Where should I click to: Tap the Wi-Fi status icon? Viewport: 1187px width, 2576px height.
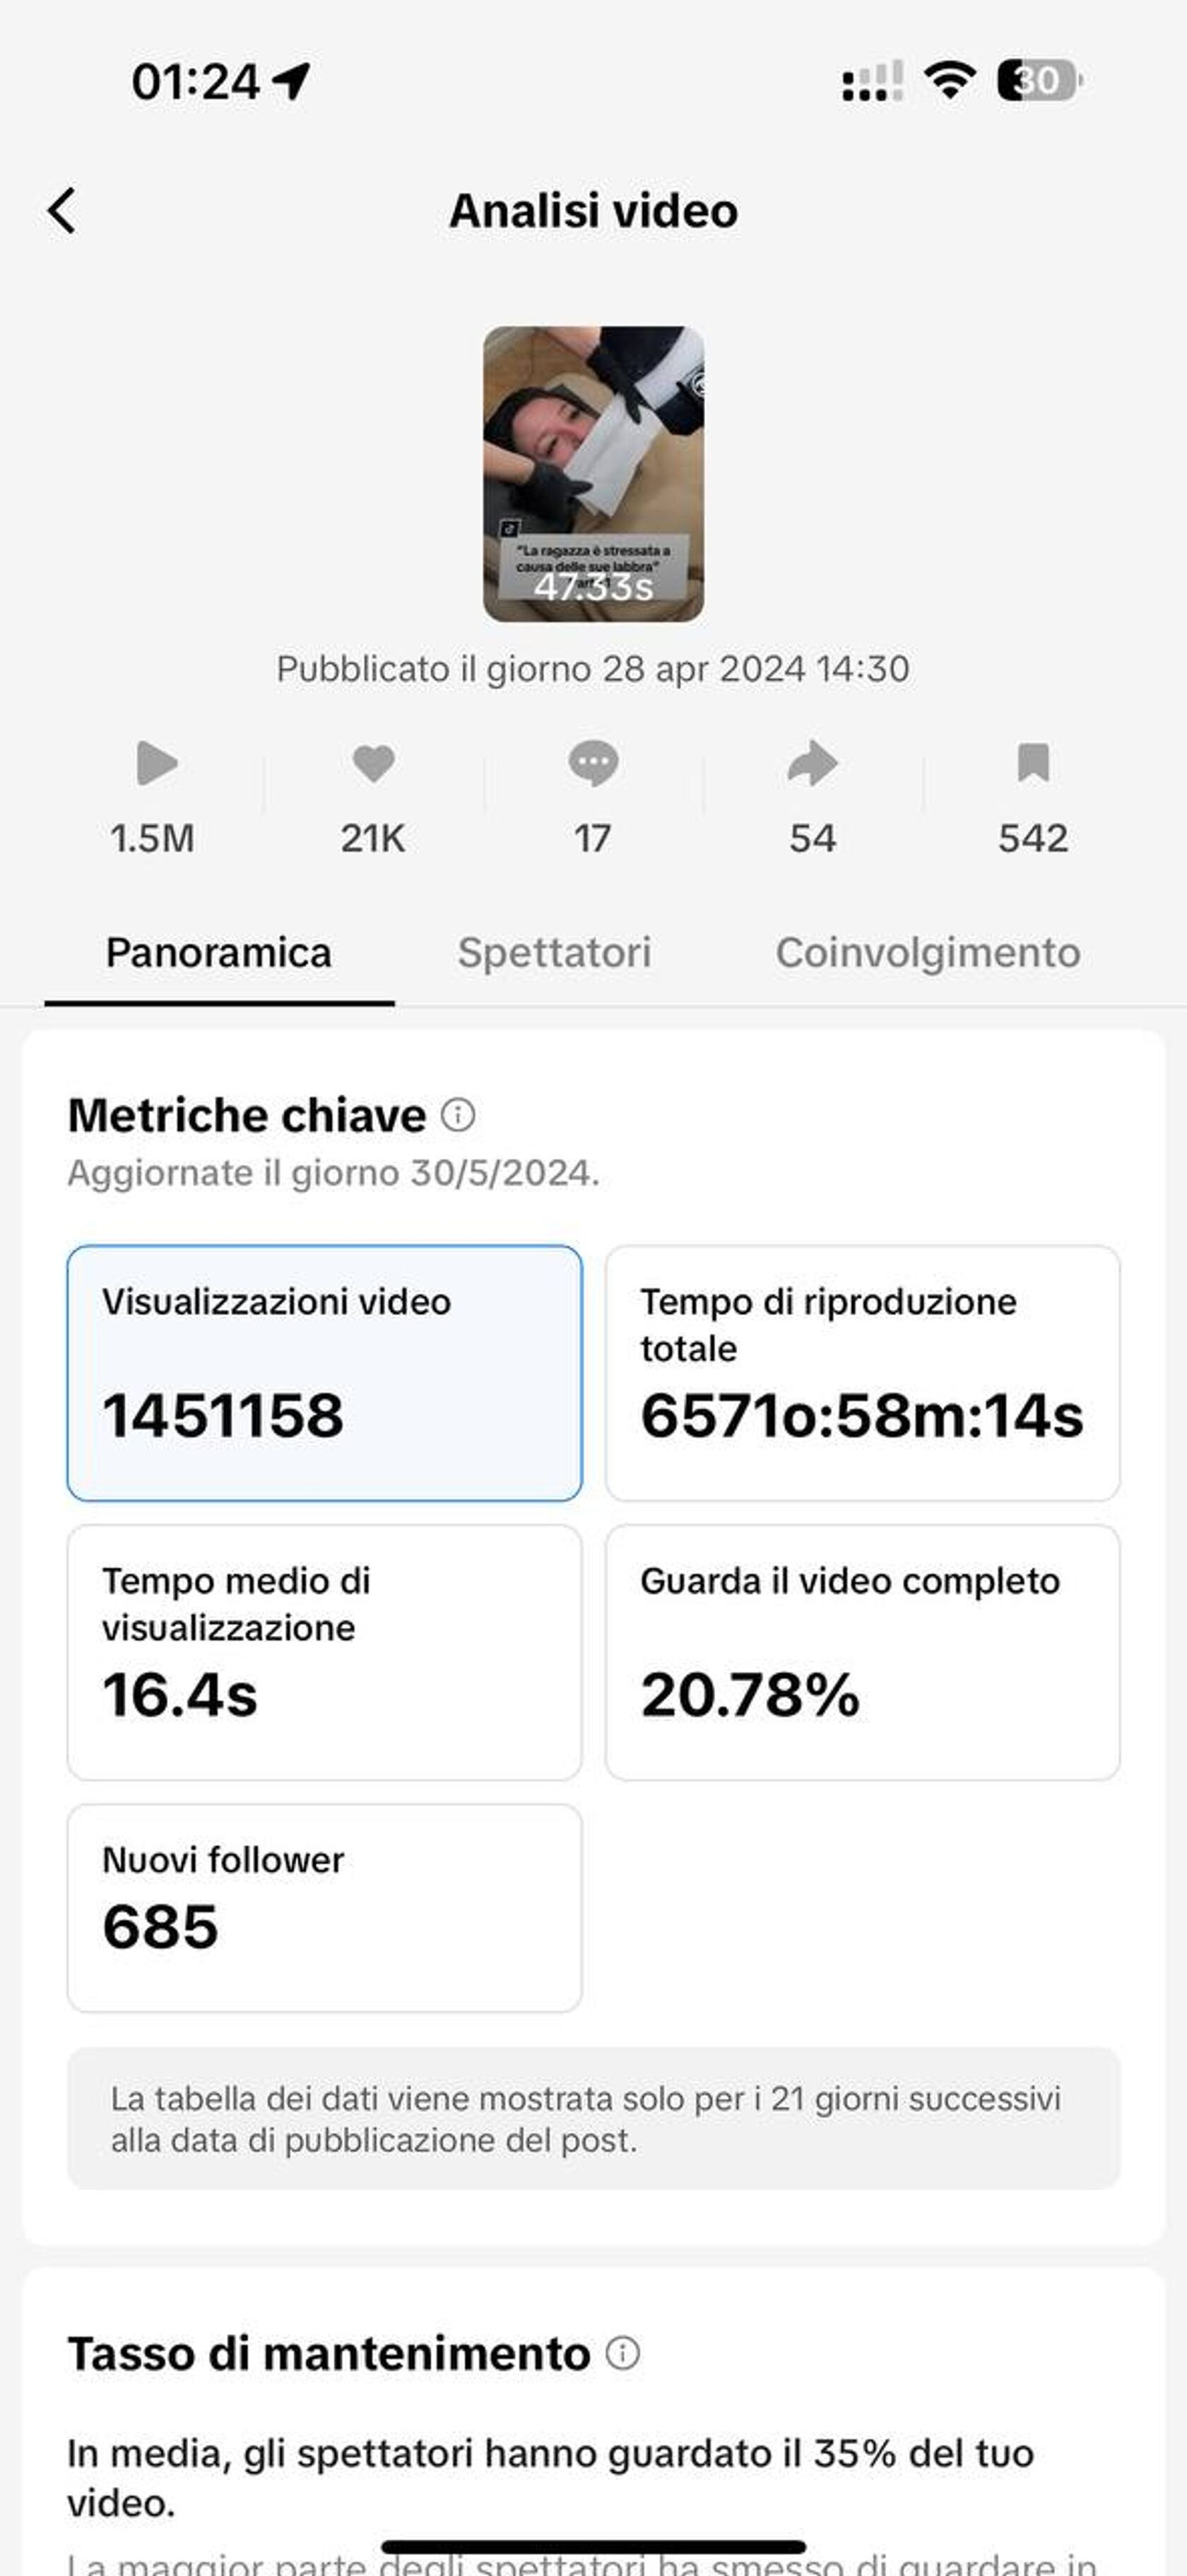(950, 80)
